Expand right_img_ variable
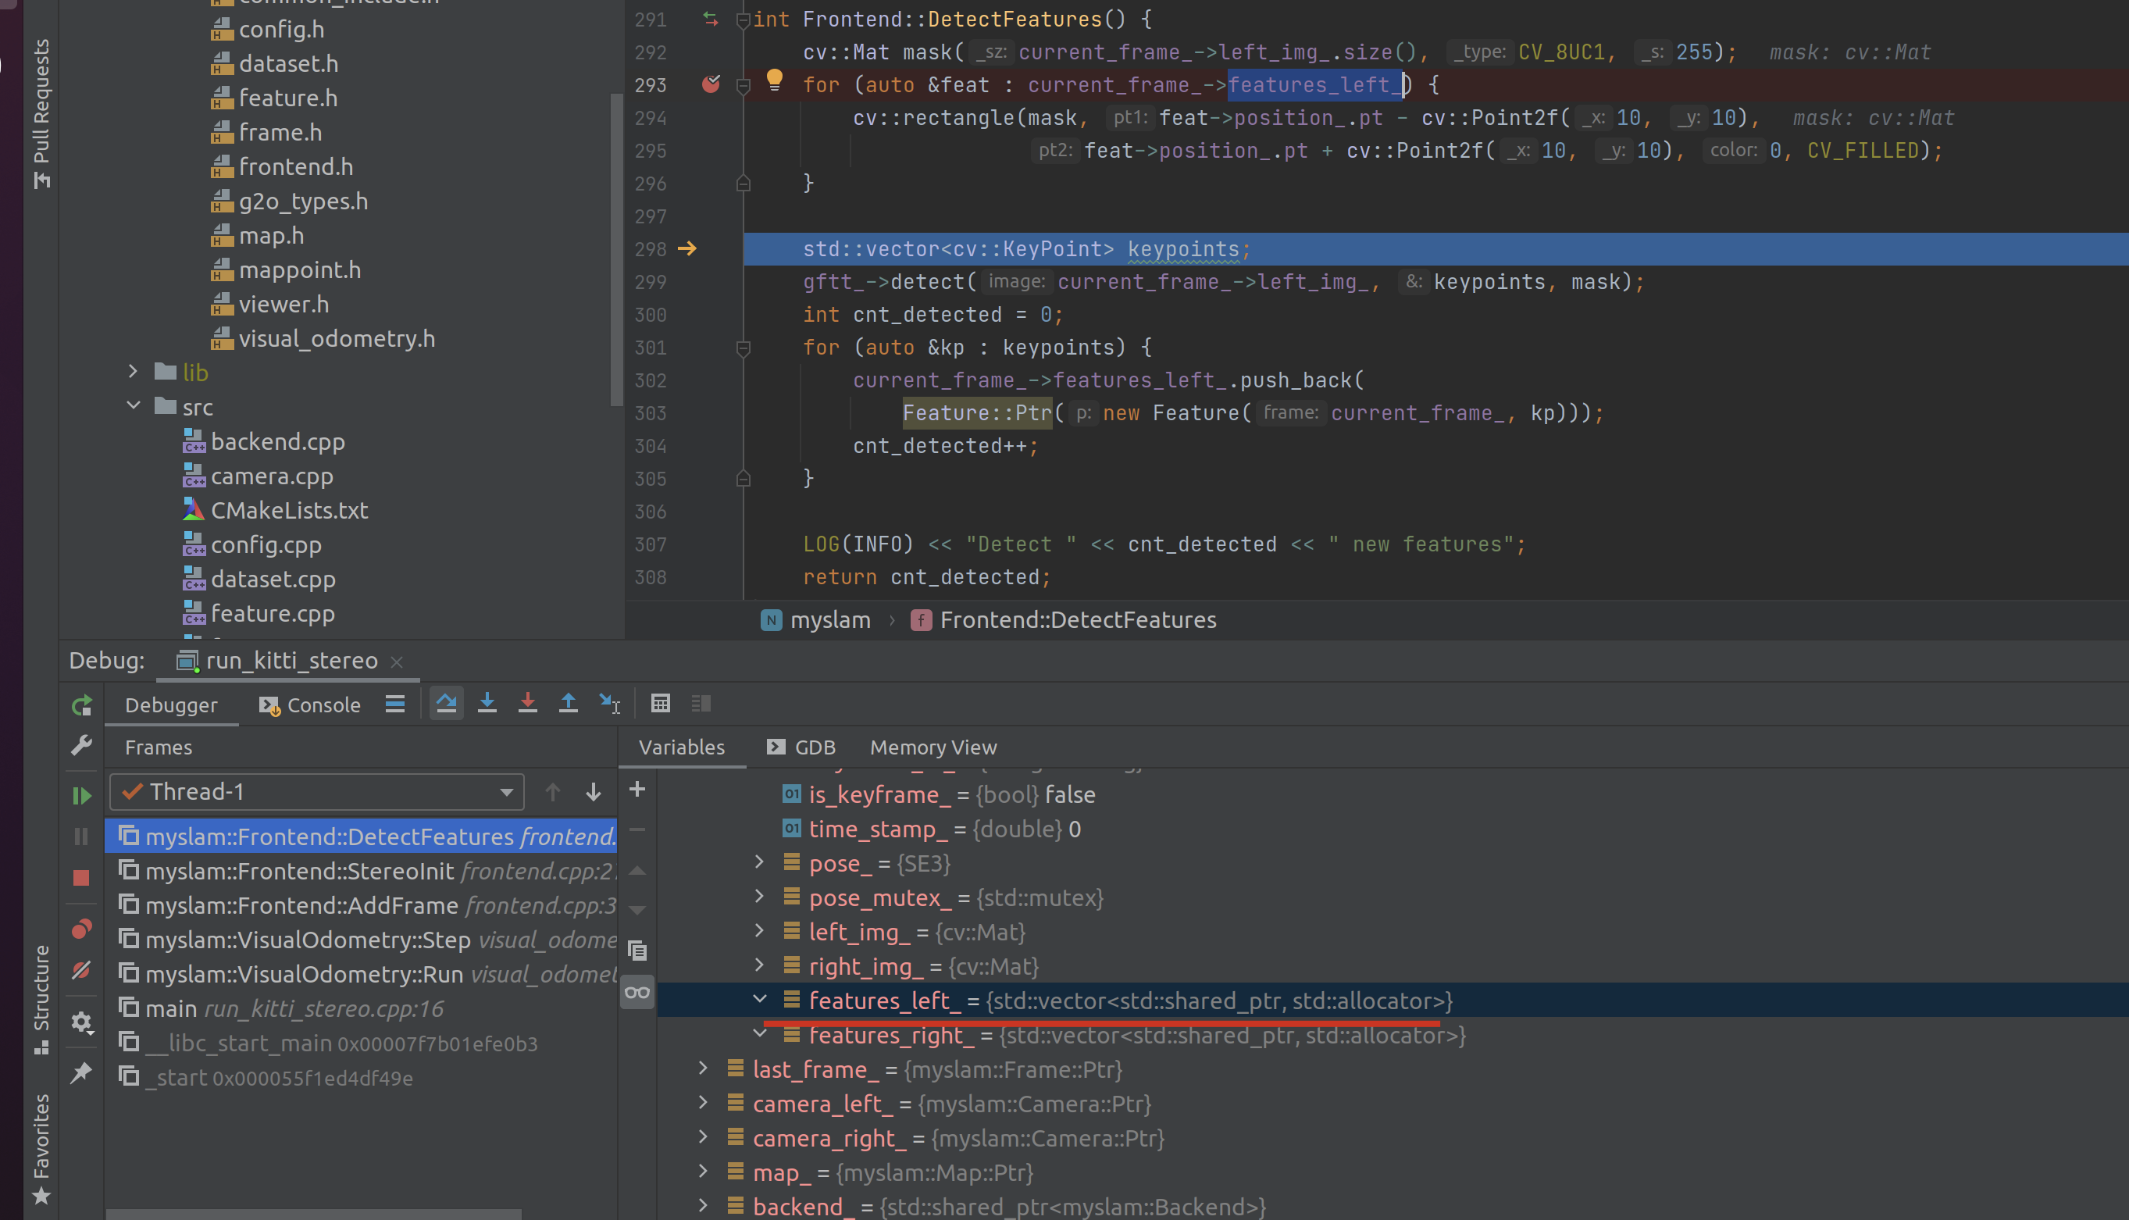 (759, 965)
